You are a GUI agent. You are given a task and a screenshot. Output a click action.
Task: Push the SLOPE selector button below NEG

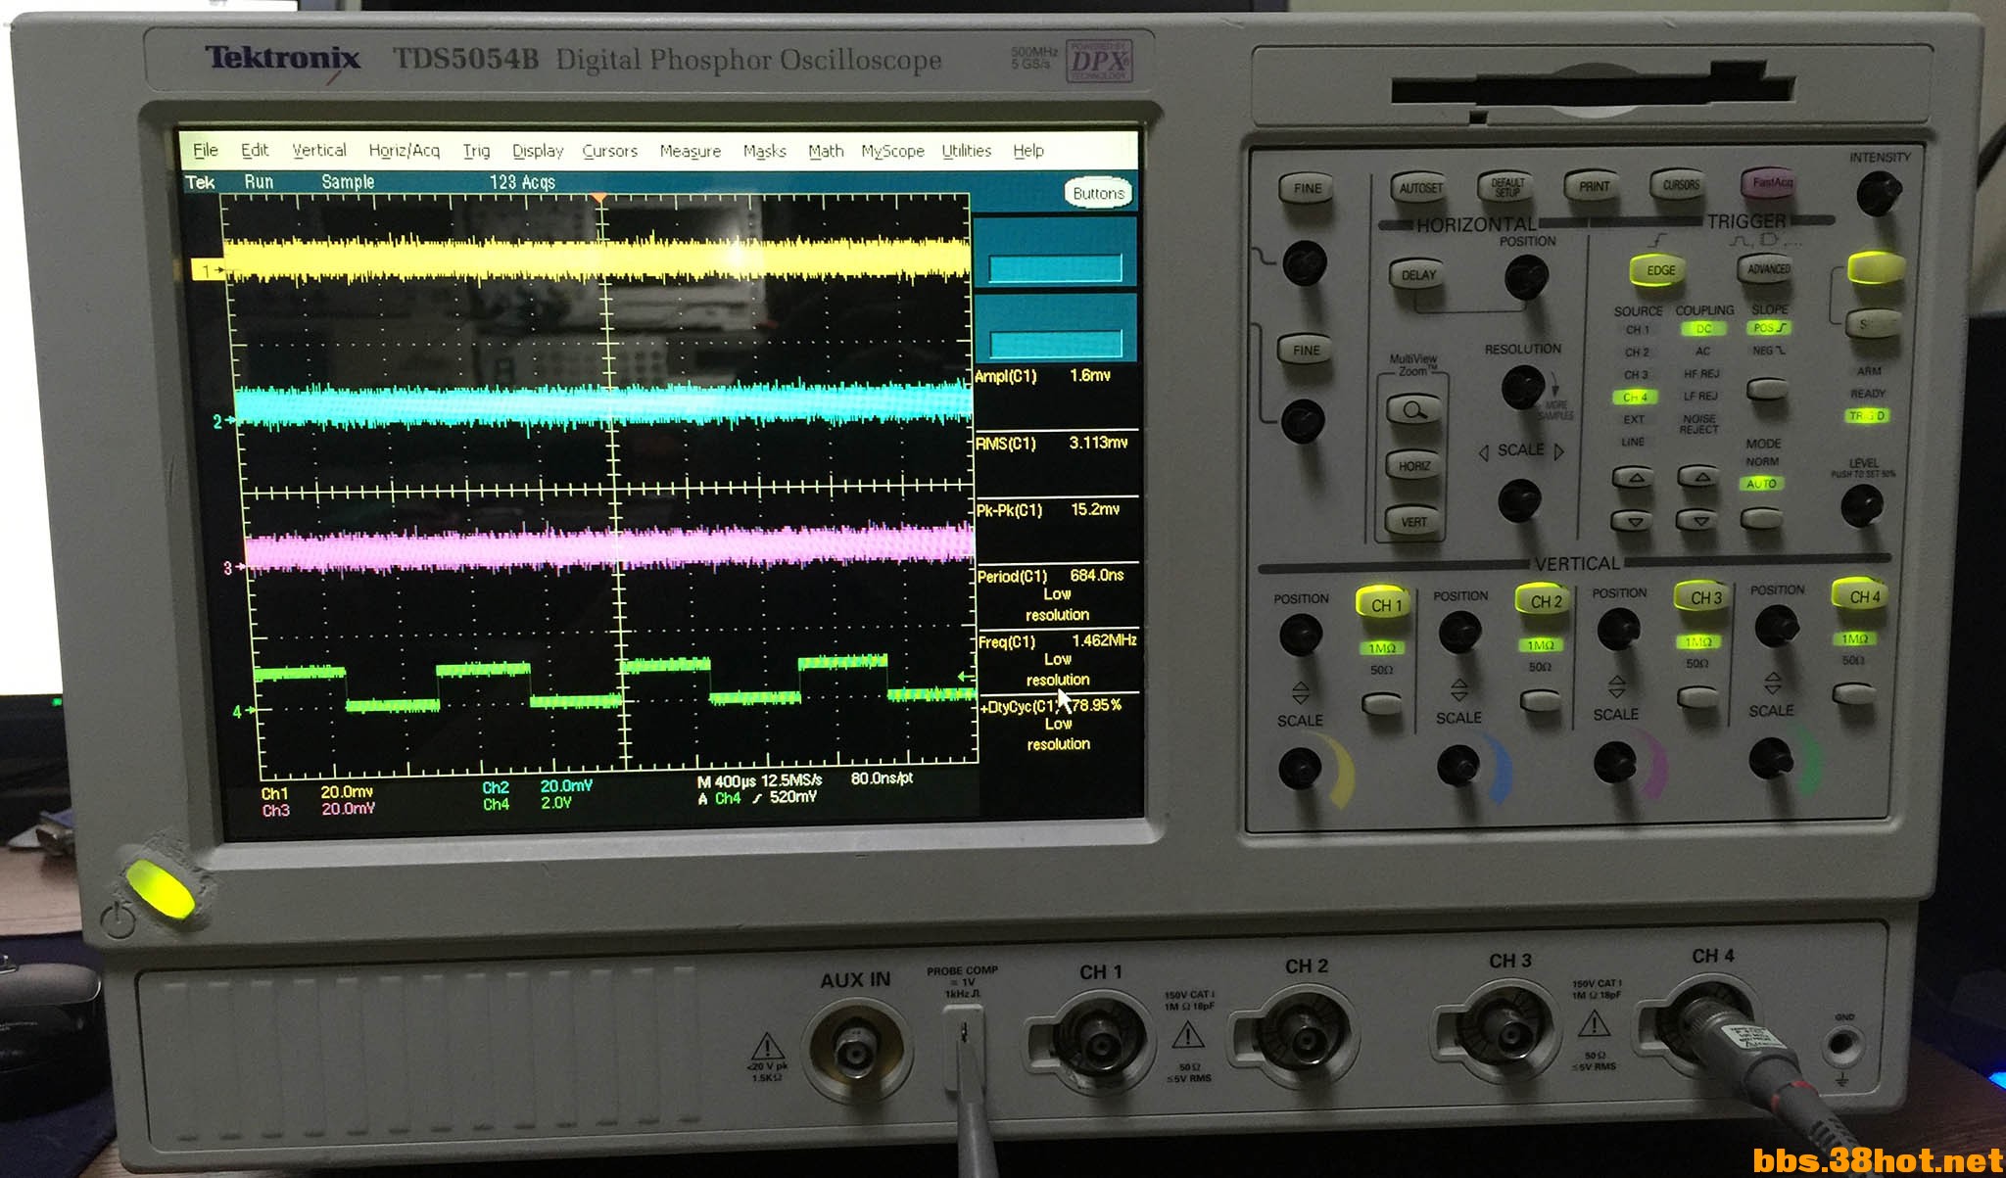[x=1768, y=389]
